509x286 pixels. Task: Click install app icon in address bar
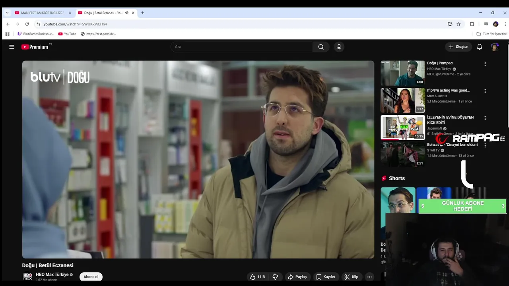tap(450, 24)
